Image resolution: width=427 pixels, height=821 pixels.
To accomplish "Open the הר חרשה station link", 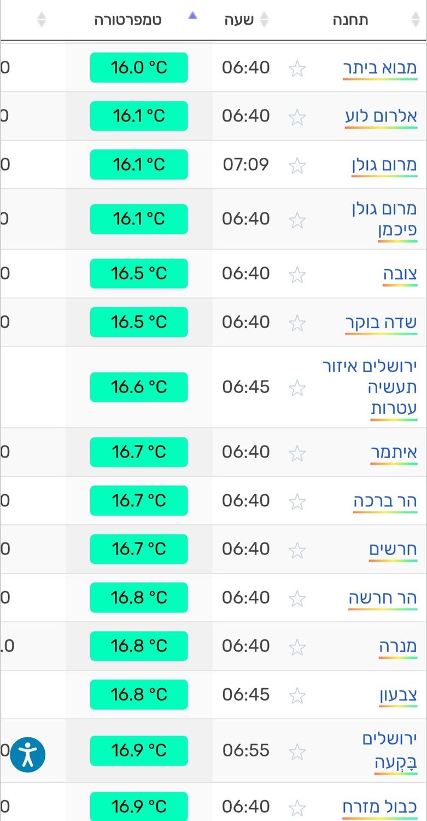I will click(x=383, y=598).
